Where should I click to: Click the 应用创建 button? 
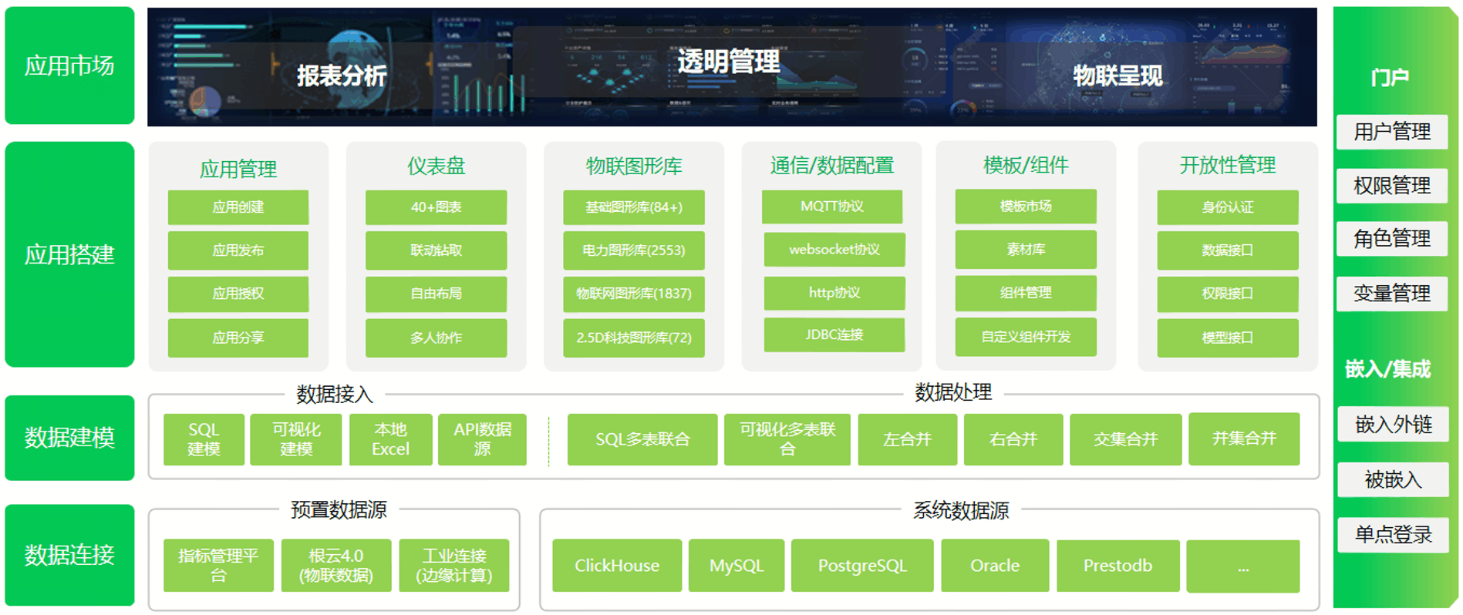(238, 207)
